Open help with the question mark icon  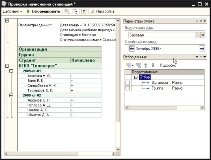(x=84, y=11)
